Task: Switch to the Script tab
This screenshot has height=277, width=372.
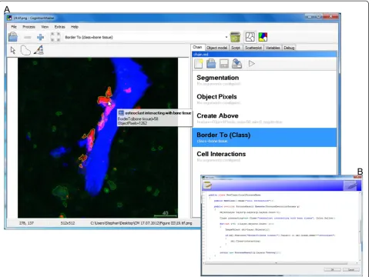Action: point(236,48)
